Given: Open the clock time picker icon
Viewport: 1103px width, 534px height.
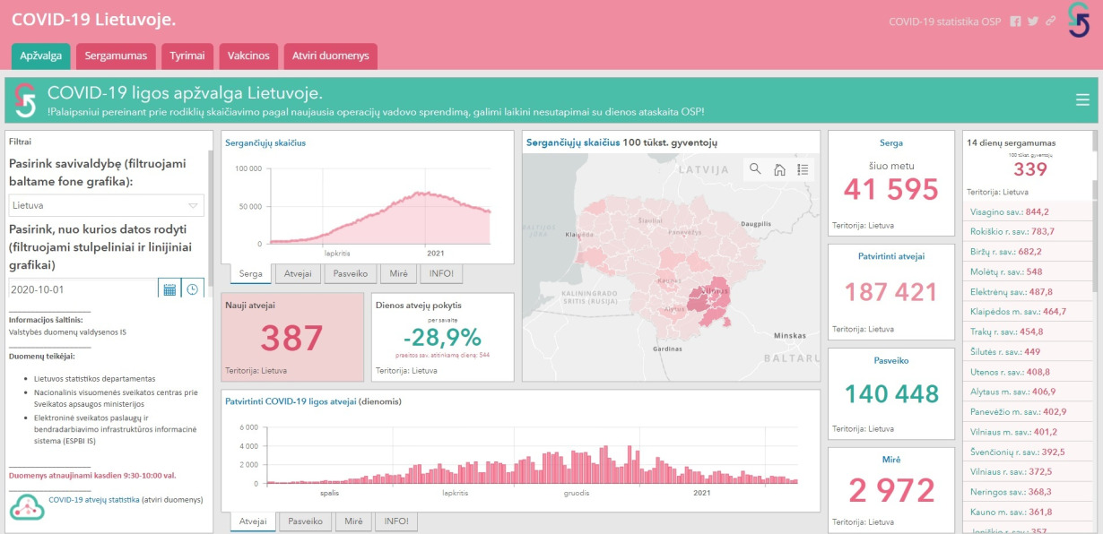Looking at the screenshot, I should tap(193, 289).
